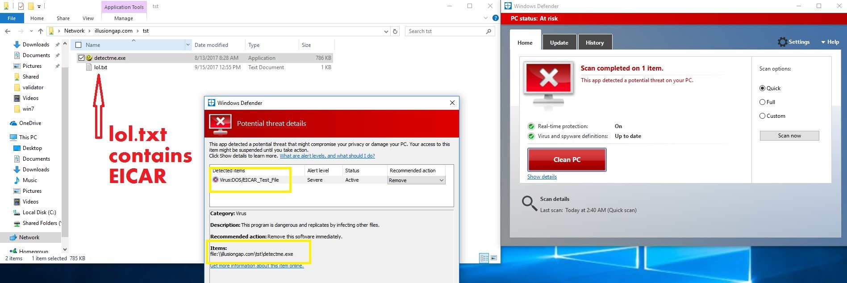Switch to Defender's Update tab
The height and width of the screenshot is (283, 847).
[559, 42]
